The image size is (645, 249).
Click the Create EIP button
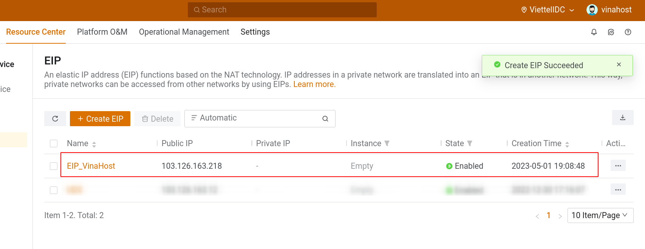[100, 119]
